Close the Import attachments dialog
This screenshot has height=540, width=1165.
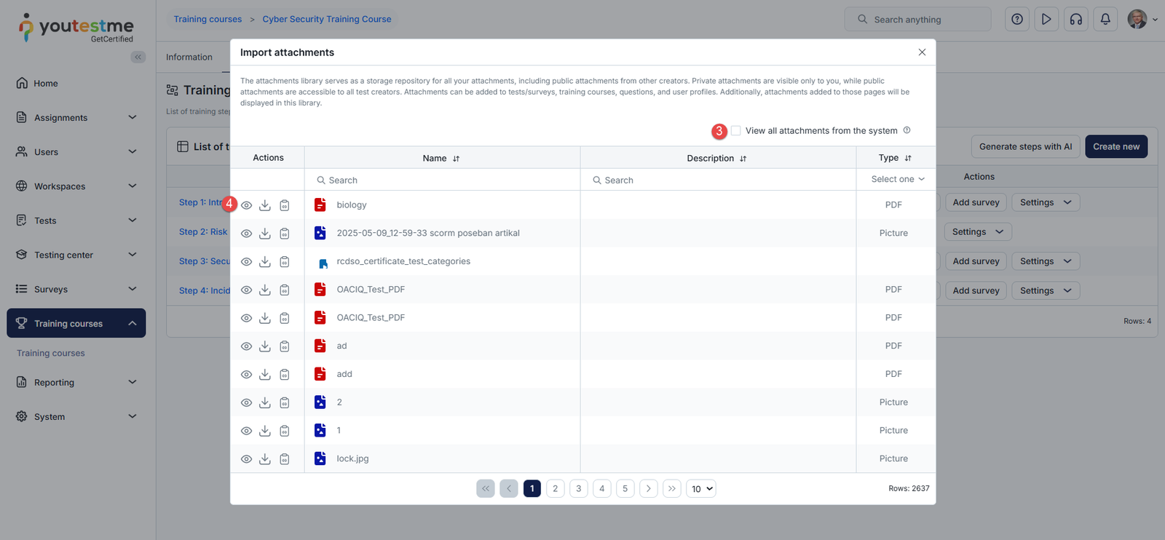(x=922, y=52)
